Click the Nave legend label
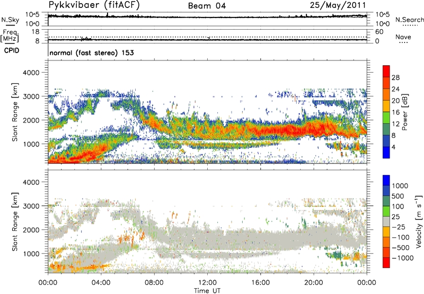Image resolution: width=424 pixels, height=294 pixels. coord(403,37)
